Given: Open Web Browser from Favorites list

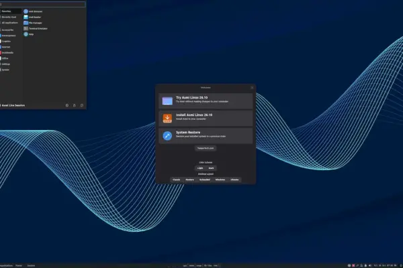Looking at the screenshot, I should pos(33,11).
